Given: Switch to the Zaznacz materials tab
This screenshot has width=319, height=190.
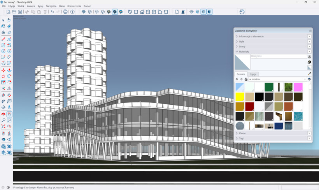Looking at the screenshot, I should 241,74.
